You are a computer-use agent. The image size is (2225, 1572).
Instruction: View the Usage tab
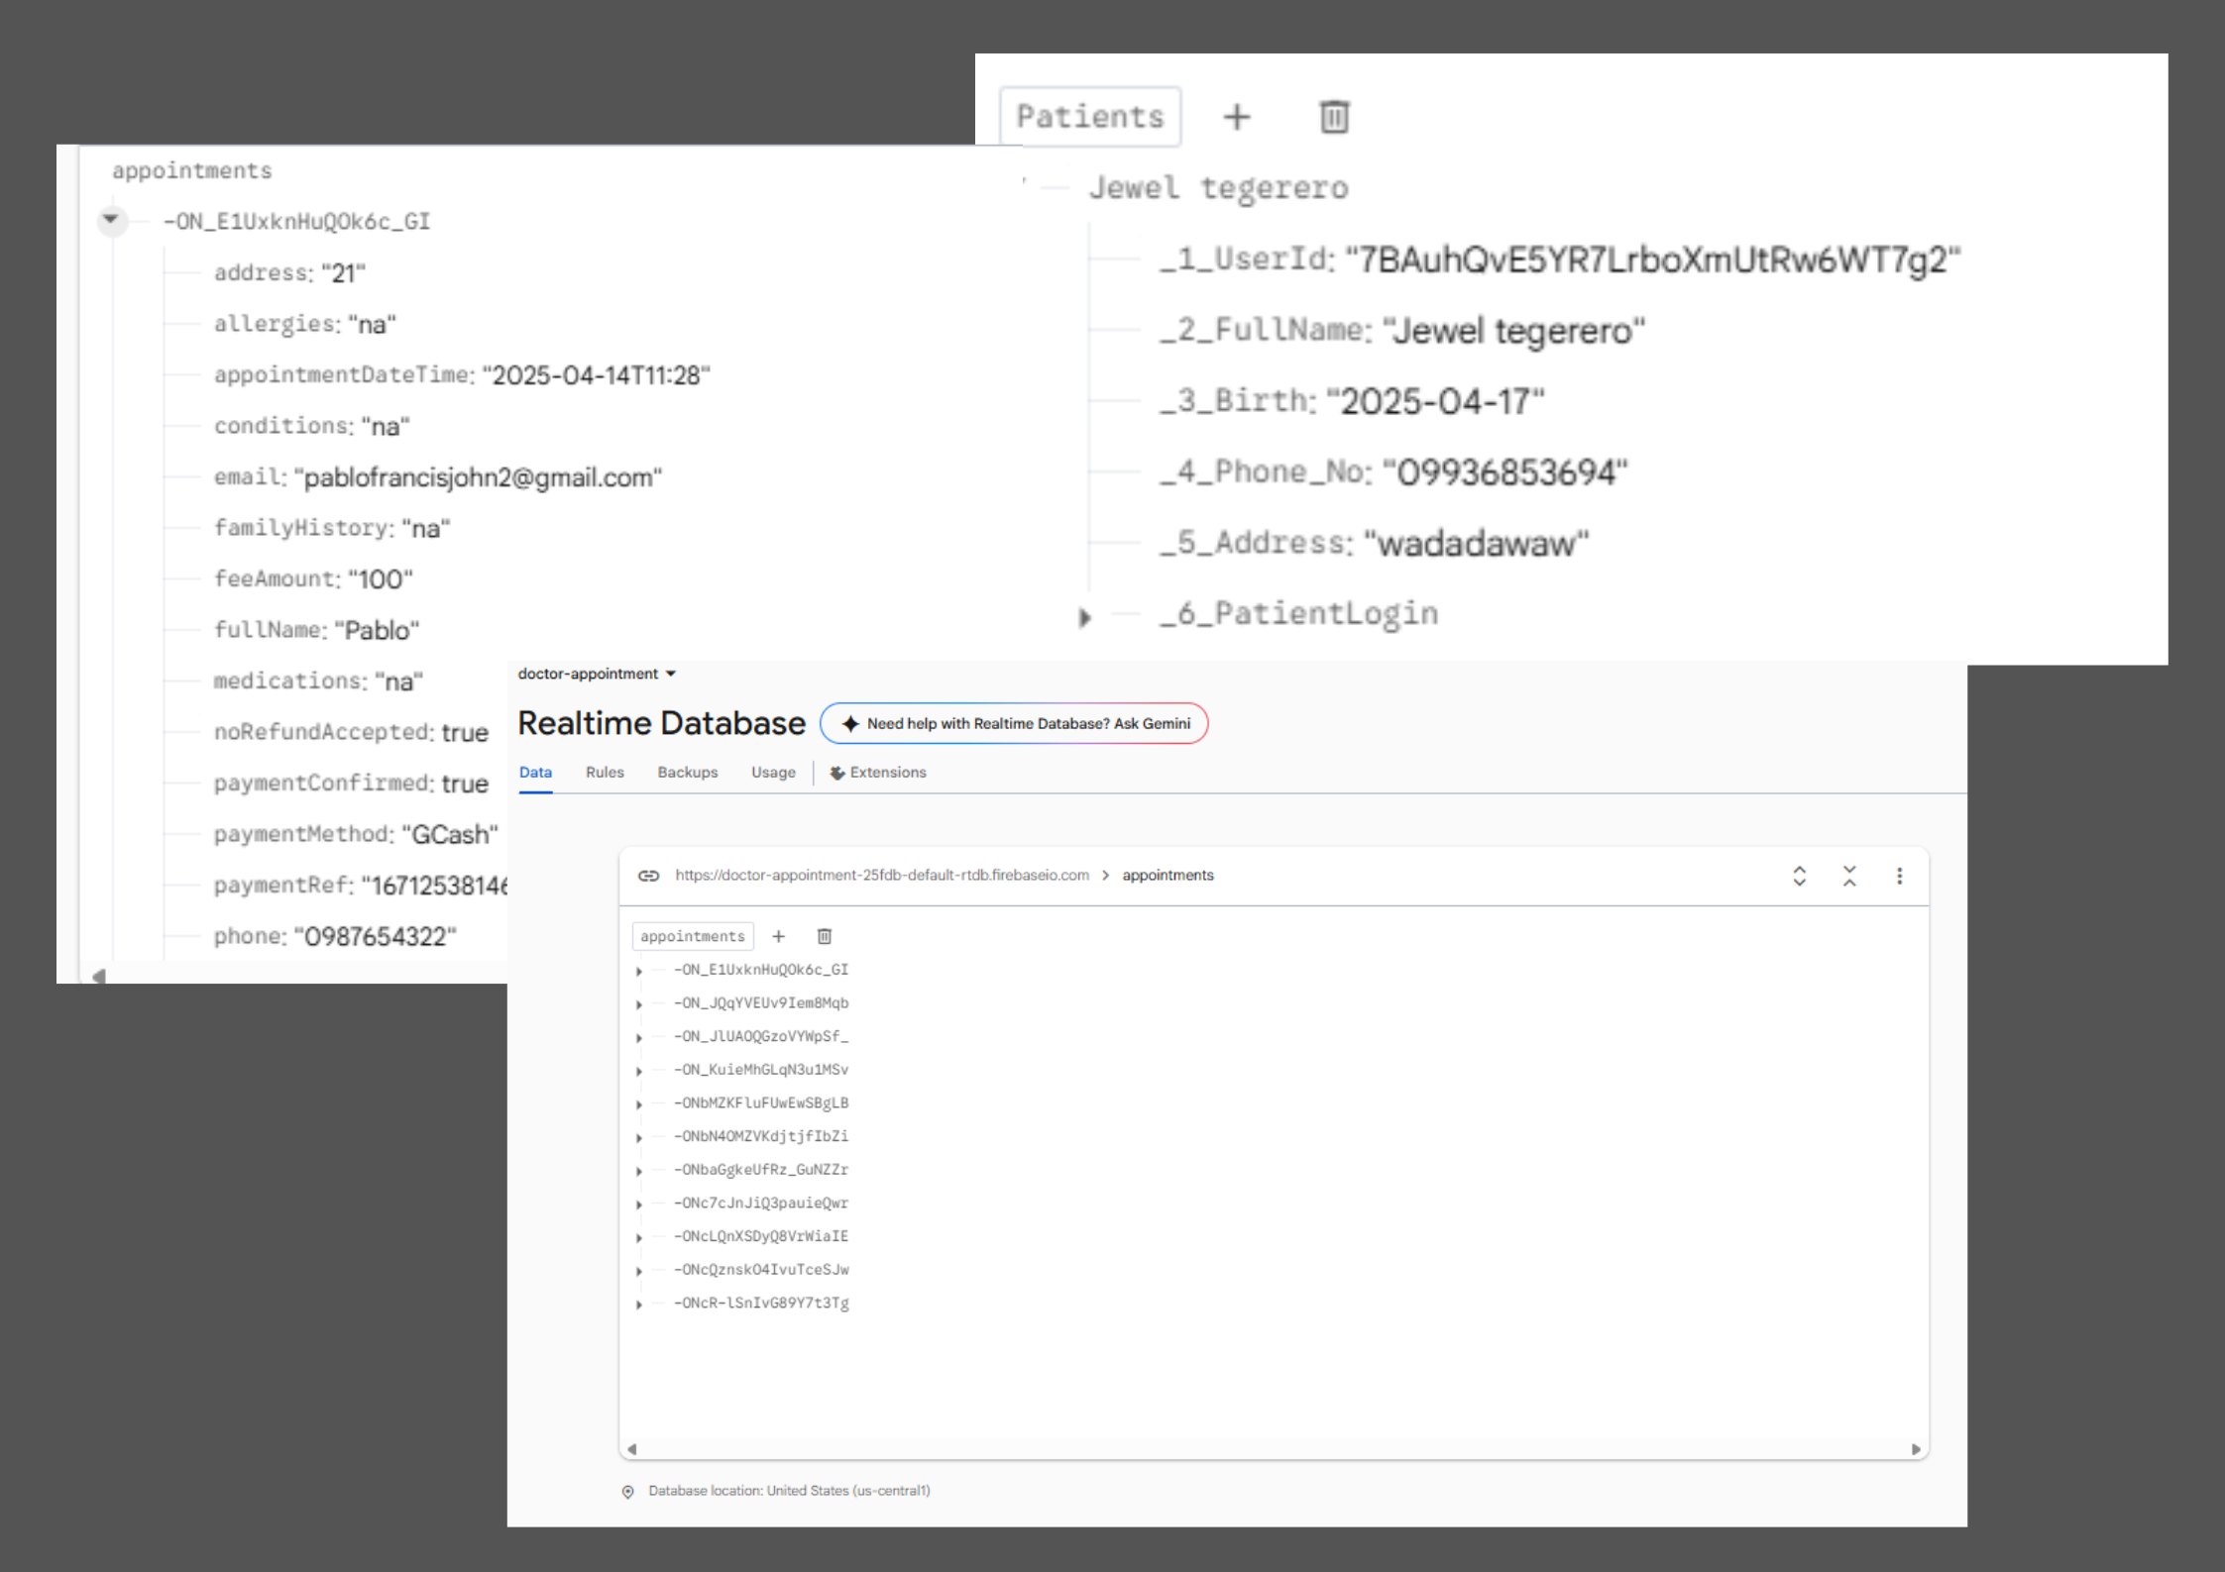[773, 773]
